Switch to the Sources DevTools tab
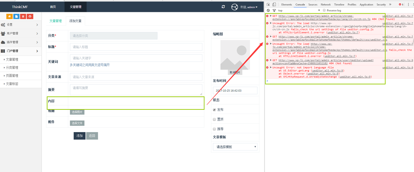 pyautogui.click(x=313, y=5)
